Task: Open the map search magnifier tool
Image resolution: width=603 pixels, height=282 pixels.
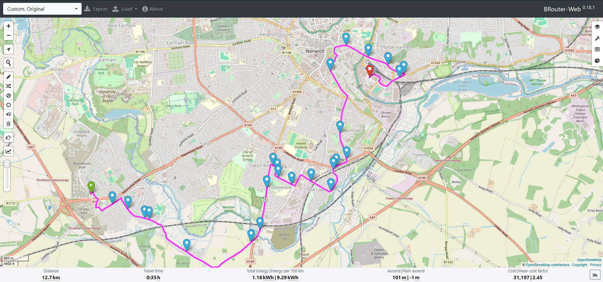Action: [8, 63]
